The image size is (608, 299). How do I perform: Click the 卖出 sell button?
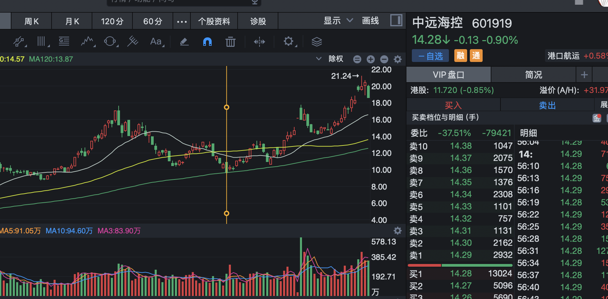tap(547, 105)
